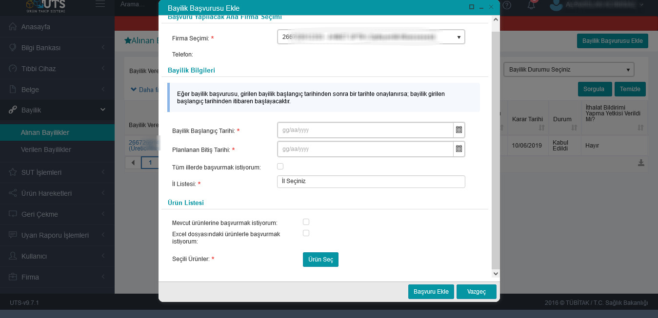Click the hamburger menu icon
The width and height of the screenshot is (658, 318).
[x=100, y=4]
